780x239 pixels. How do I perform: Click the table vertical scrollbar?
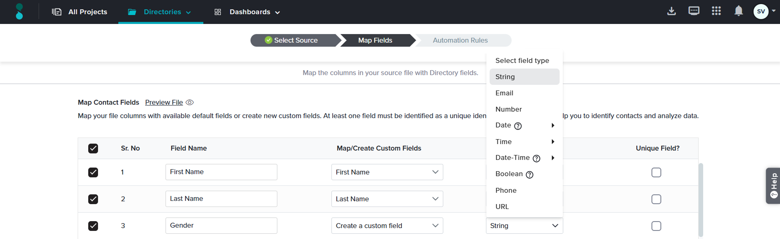coord(701,199)
